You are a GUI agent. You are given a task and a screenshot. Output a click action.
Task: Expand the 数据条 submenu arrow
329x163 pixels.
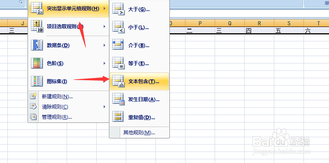point(104,45)
